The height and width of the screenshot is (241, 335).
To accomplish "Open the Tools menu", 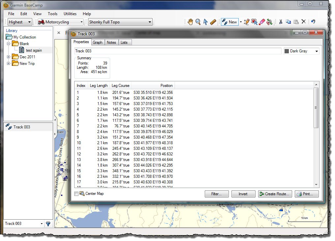I will tap(52, 13).
